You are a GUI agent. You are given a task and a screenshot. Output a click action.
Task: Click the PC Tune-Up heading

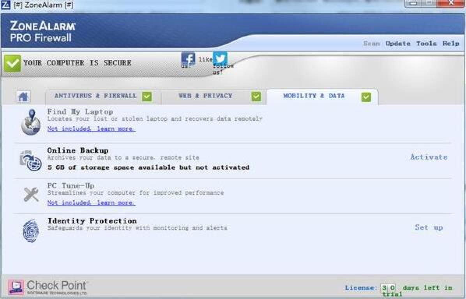tap(71, 186)
